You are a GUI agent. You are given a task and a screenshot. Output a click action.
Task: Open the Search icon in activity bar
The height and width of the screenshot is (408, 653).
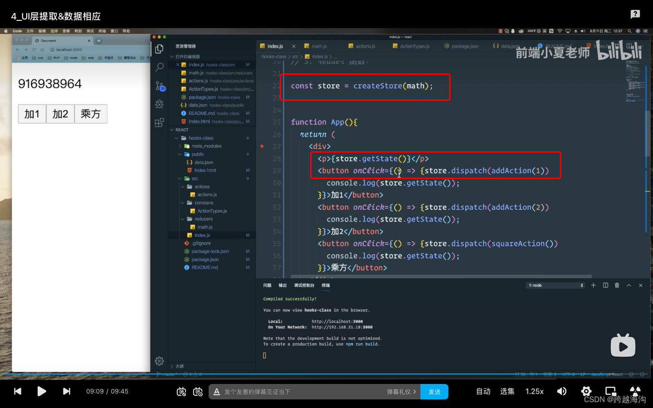[x=159, y=67]
